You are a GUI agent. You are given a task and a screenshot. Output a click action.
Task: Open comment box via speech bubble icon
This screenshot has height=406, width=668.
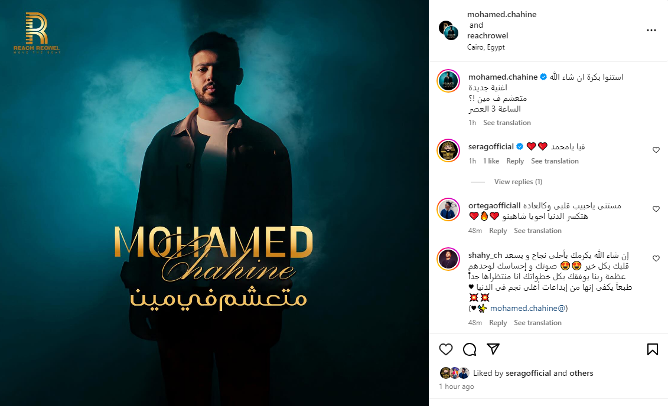pos(470,349)
